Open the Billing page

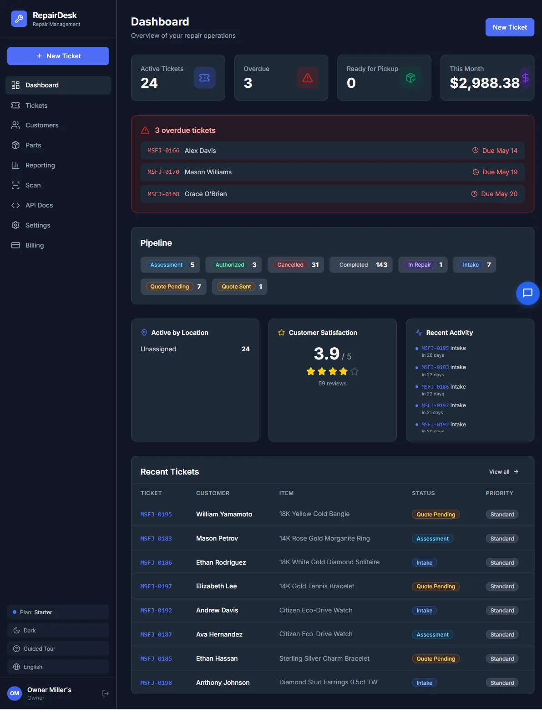[58, 245]
